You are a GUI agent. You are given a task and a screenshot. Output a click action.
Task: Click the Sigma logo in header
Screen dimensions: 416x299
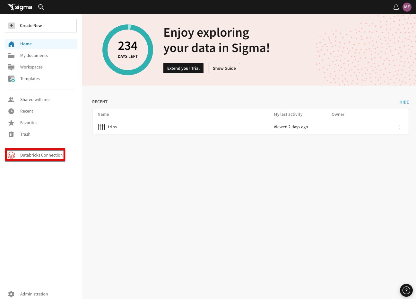20,7
